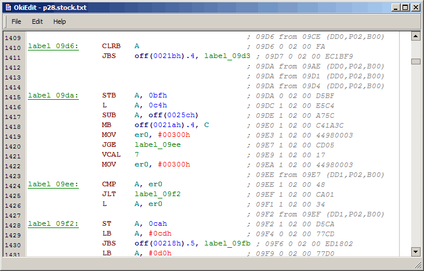The image size is (424, 271).
Task: Click the ST instruction on line 1428
Action: [107, 223]
